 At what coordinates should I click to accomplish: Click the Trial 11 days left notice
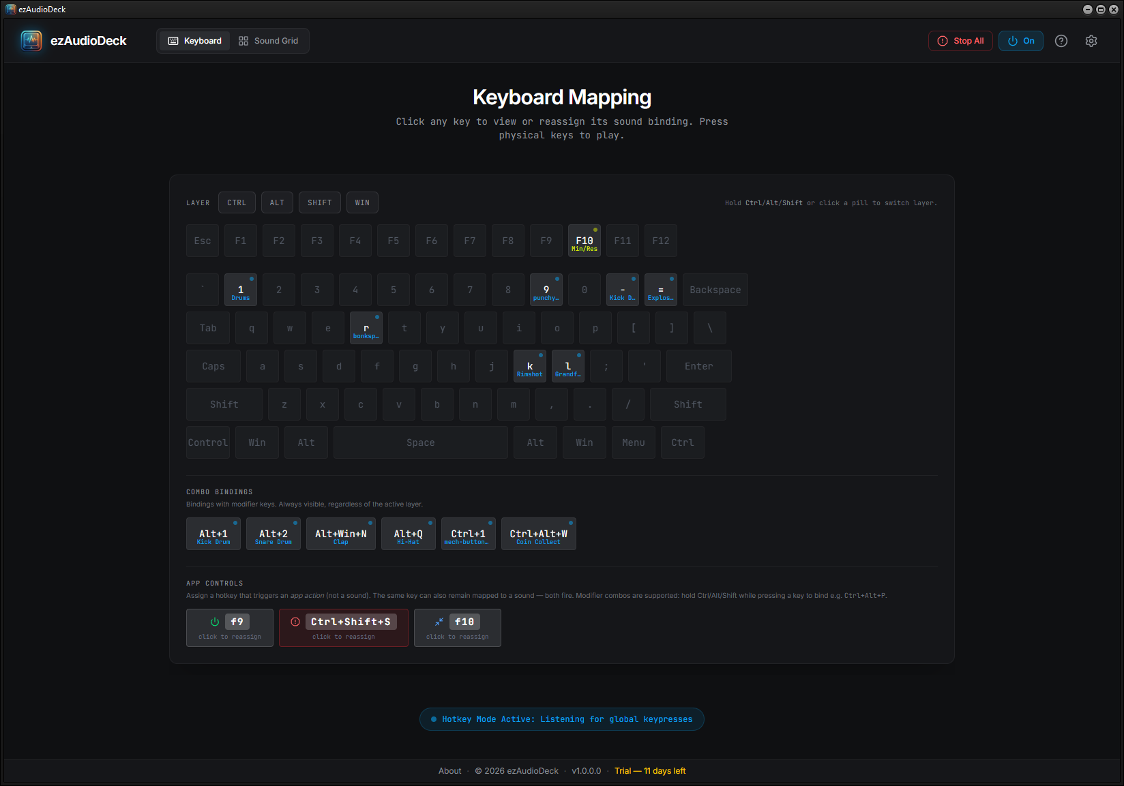(649, 771)
